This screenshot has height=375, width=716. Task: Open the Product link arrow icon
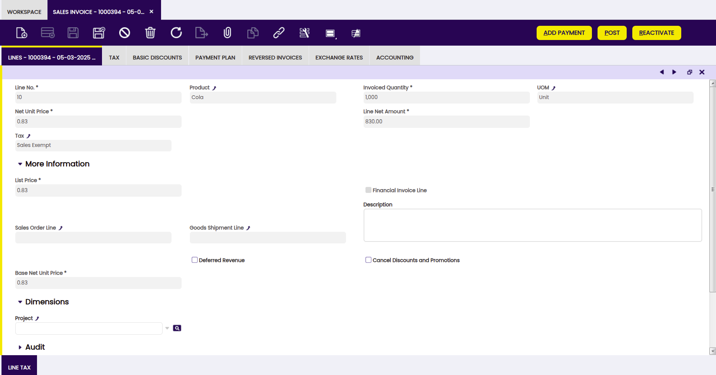pos(214,88)
